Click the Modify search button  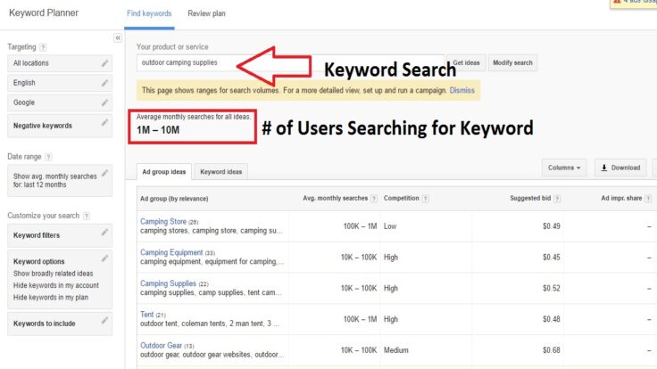pos(512,63)
